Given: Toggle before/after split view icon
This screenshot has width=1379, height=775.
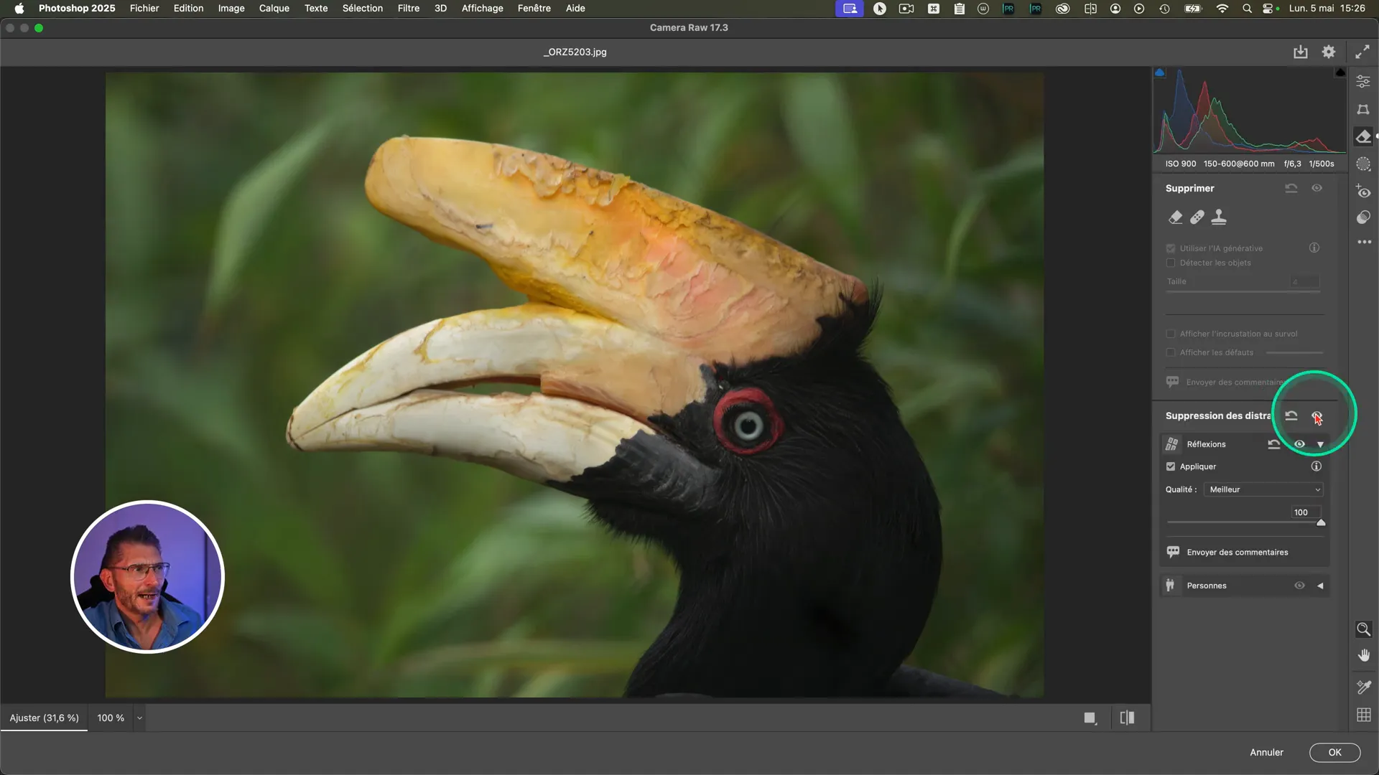Looking at the screenshot, I should pos(1127,718).
